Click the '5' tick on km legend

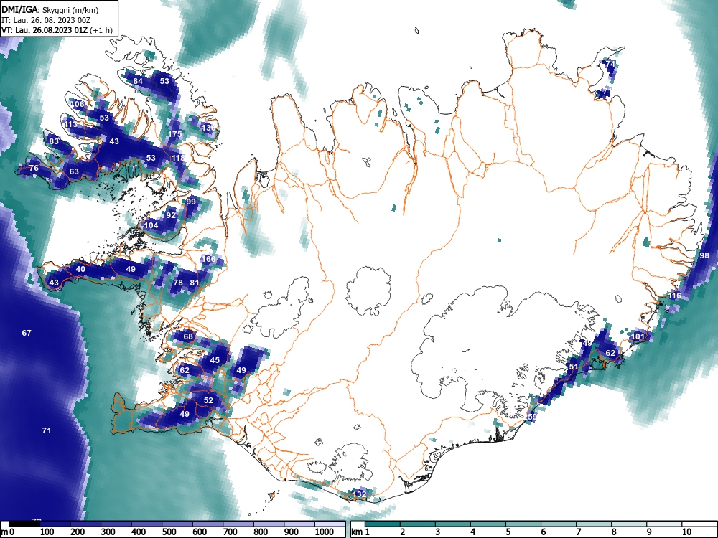point(508,532)
